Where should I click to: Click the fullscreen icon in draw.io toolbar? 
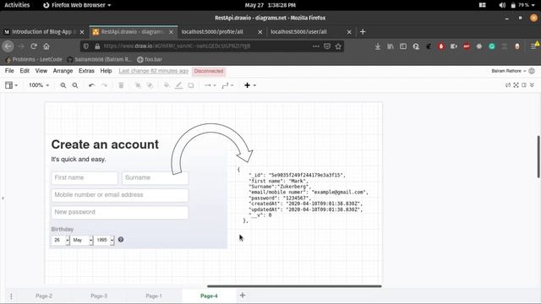point(516,85)
